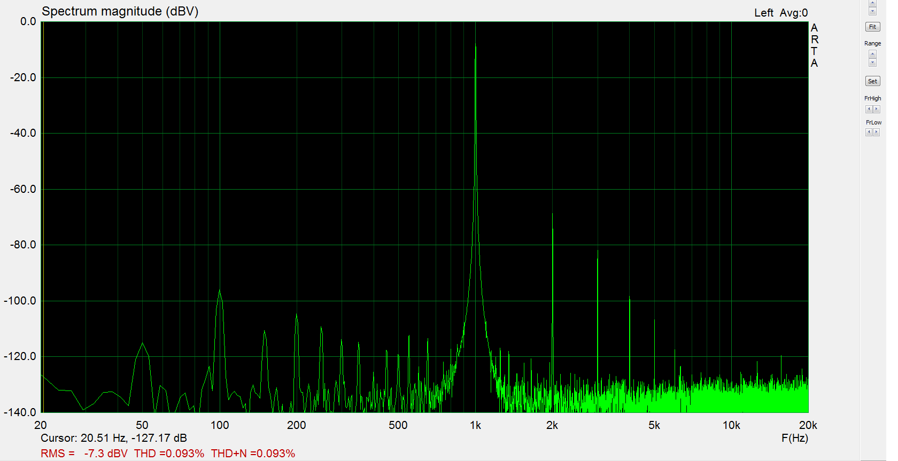Viewport: 898px width, 461px height.
Task: Click the 'RMS = -7.3 dBV' value
Action: click(84, 454)
